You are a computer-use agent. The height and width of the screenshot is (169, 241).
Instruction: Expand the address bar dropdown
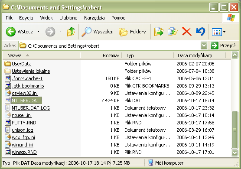[x=204, y=45]
